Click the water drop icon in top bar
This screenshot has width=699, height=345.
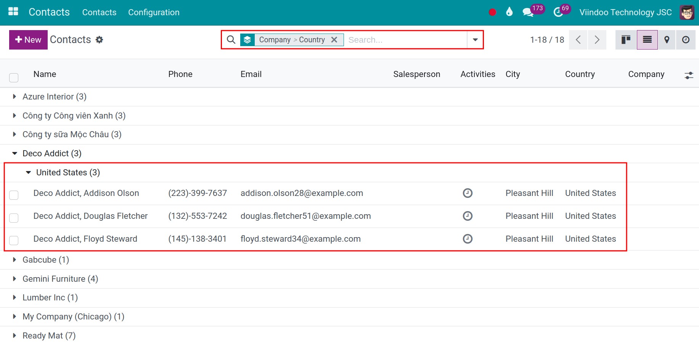(509, 12)
